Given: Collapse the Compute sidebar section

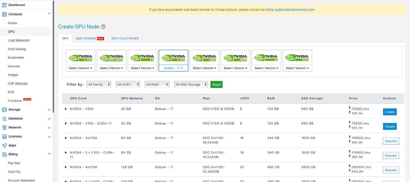Looking at the screenshot, I should tap(49, 14).
